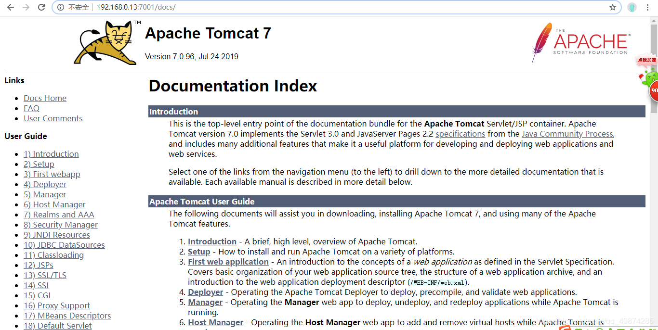Image resolution: width=658 pixels, height=330 pixels.
Task: Bookmark page with the star icon
Action: (x=613, y=7)
